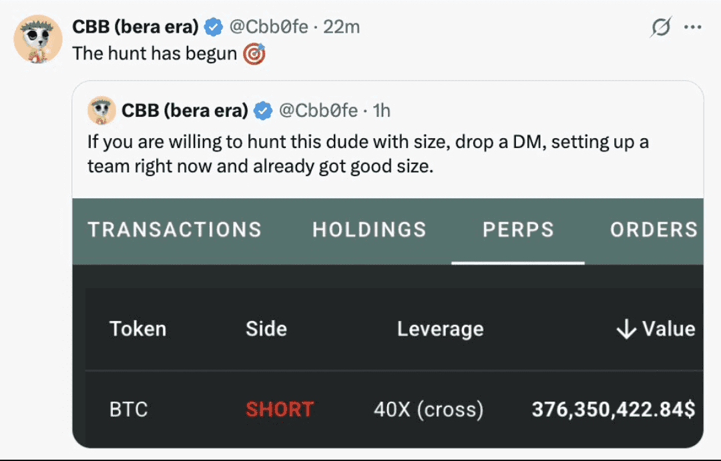Select the BTC token row

click(129, 409)
